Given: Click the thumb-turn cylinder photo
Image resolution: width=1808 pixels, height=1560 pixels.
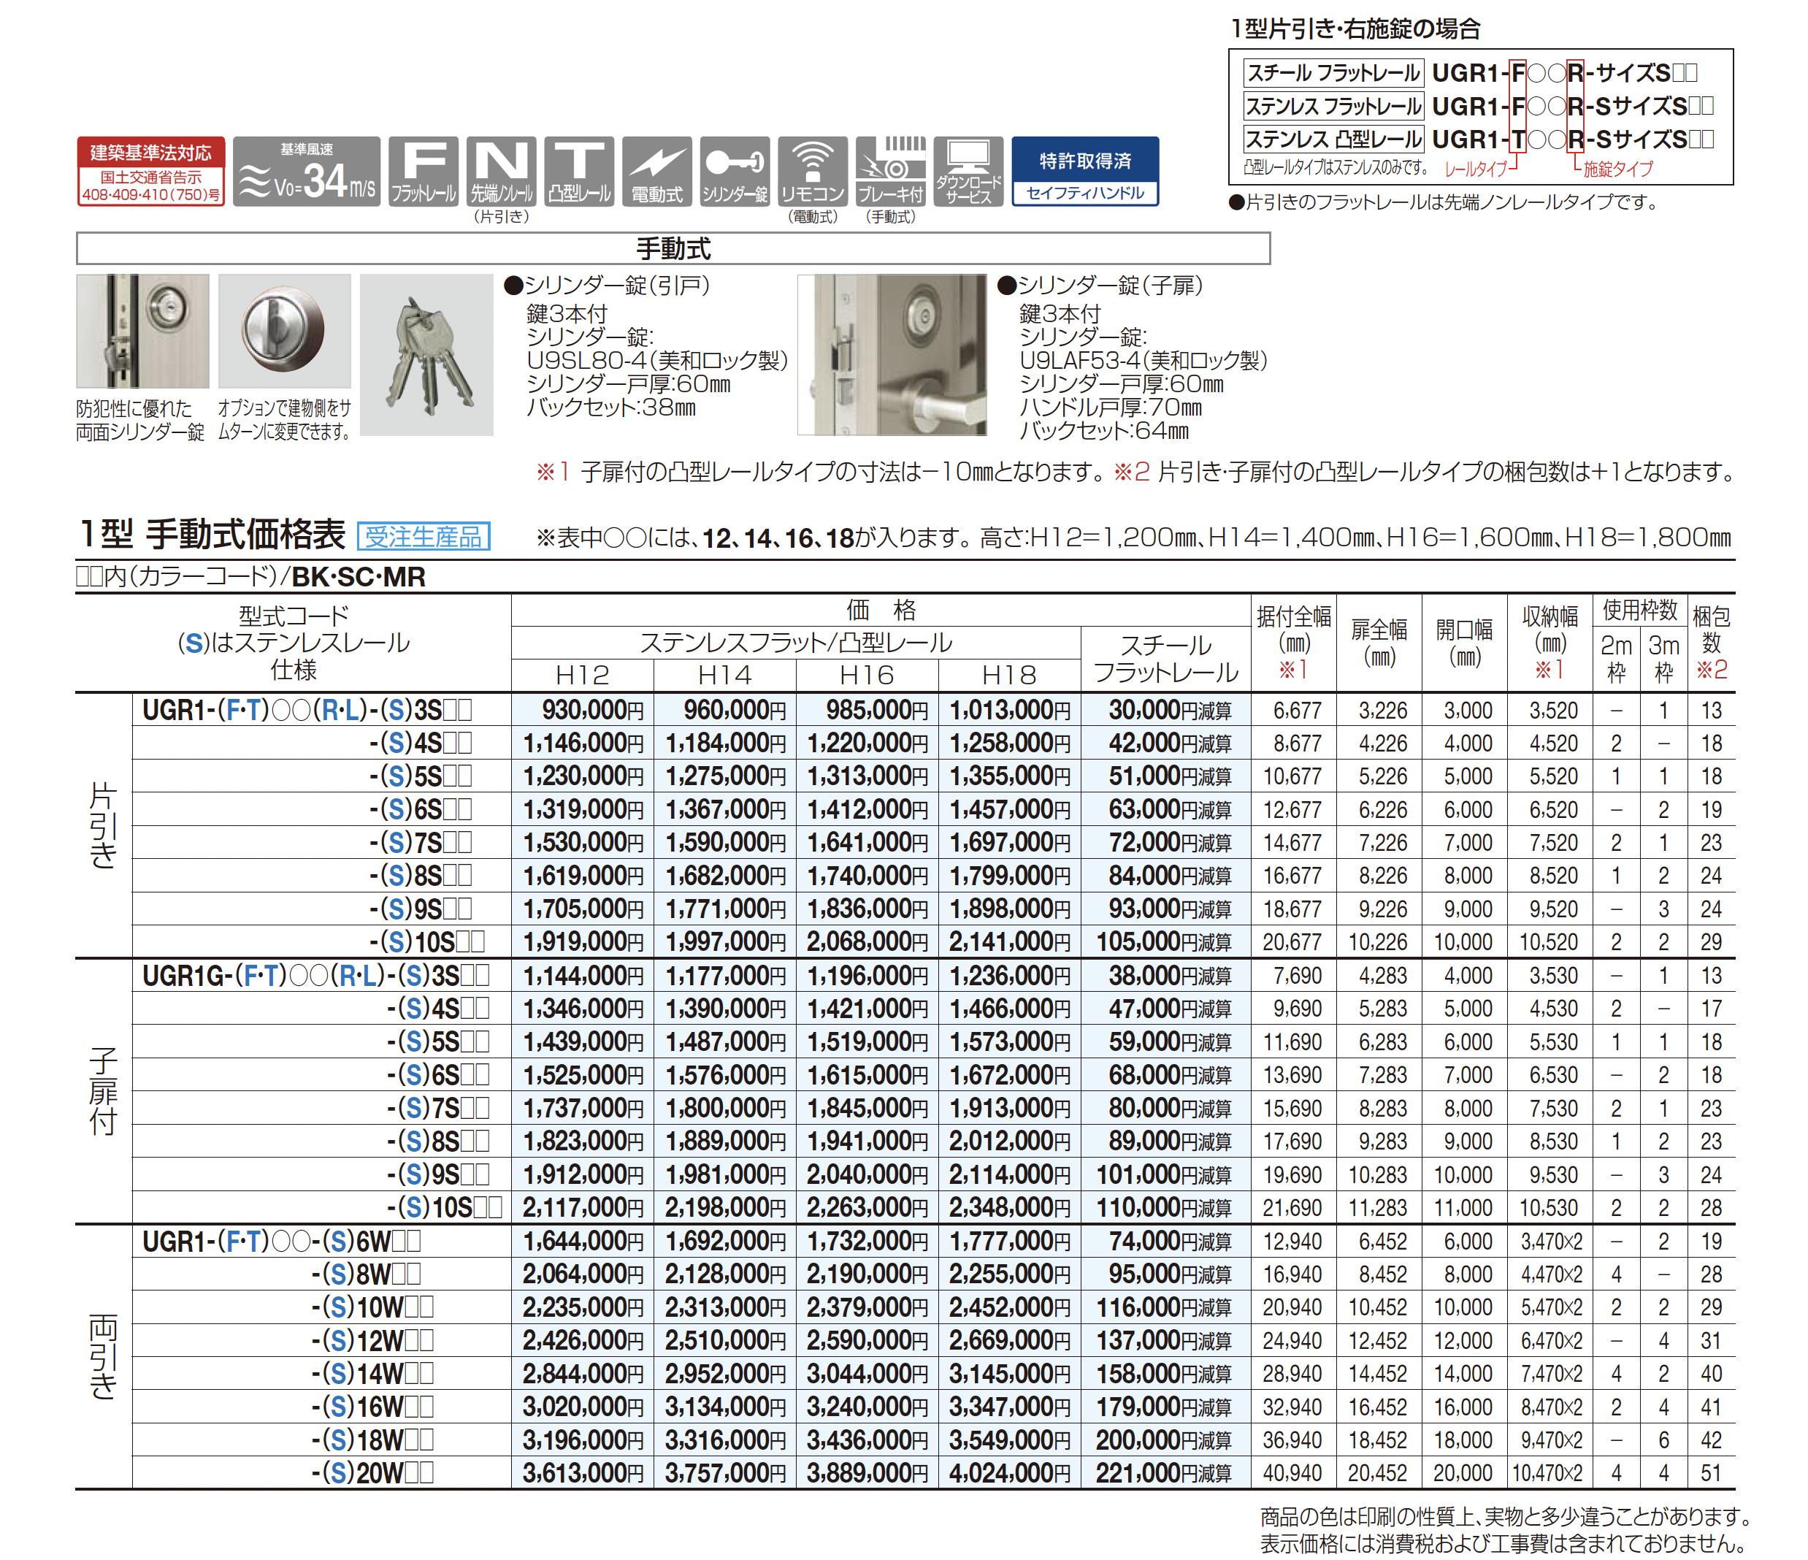Looking at the screenshot, I should 285,331.
